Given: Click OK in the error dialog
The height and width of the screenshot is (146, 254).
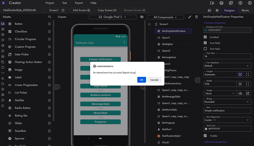Looking at the screenshot, I should 142,80.
